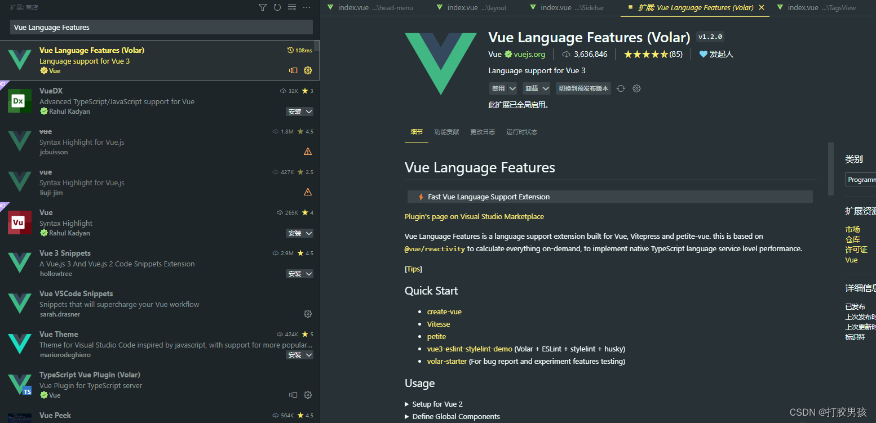Close the Vue Language Features extension tab

click(762, 8)
